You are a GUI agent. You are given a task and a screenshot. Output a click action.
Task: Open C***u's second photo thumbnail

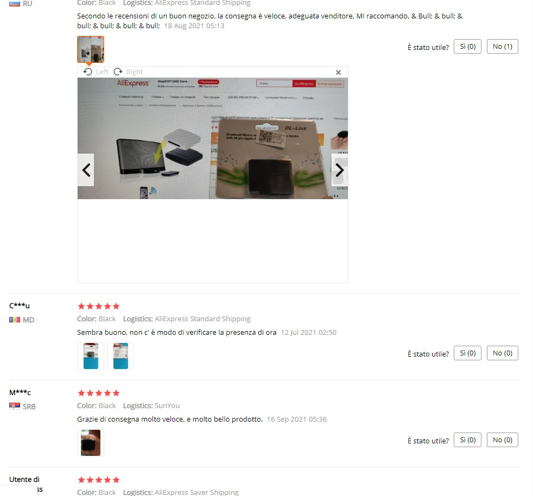(x=120, y=356)
